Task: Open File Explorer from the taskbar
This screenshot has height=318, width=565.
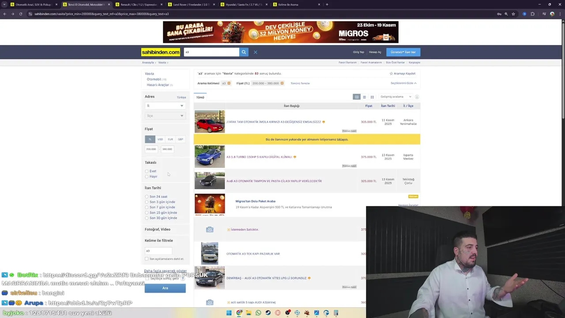Action: [x=249, y=313]
